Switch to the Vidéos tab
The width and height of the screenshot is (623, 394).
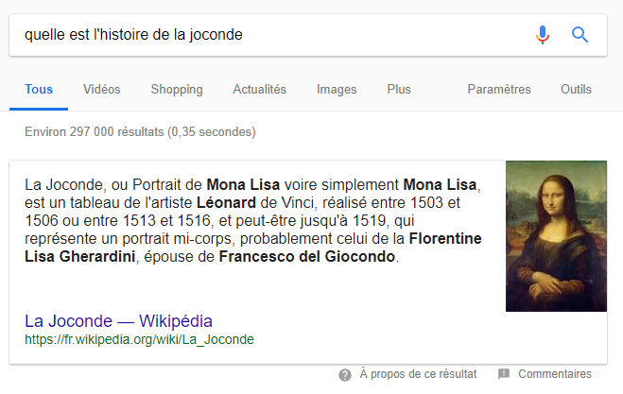click(x=102, y=90)
